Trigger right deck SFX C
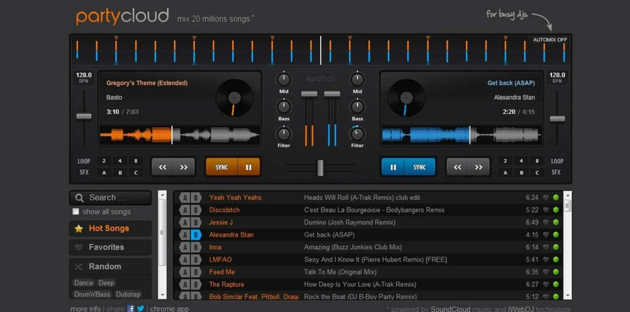The width and height of the screenshot is (630, 312). pos(537,172)
